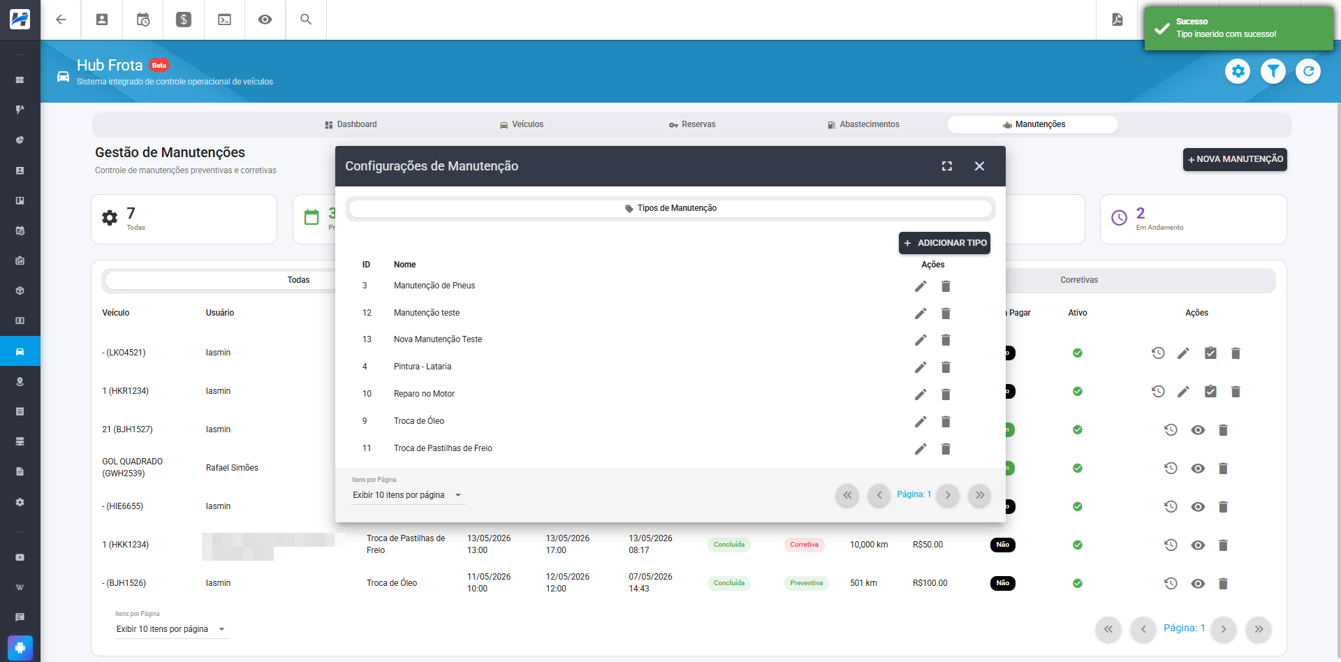Edit the Troca de Óleo type
The width and height of the screenshot is (1341, 662).
coord(921,422)
